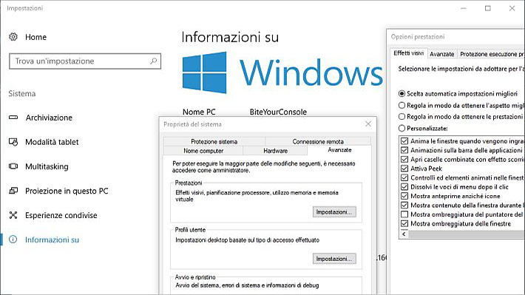The image size is (525, 295).
Task: Click the Trova un'impostazione search field
Action: click(85, 61)
